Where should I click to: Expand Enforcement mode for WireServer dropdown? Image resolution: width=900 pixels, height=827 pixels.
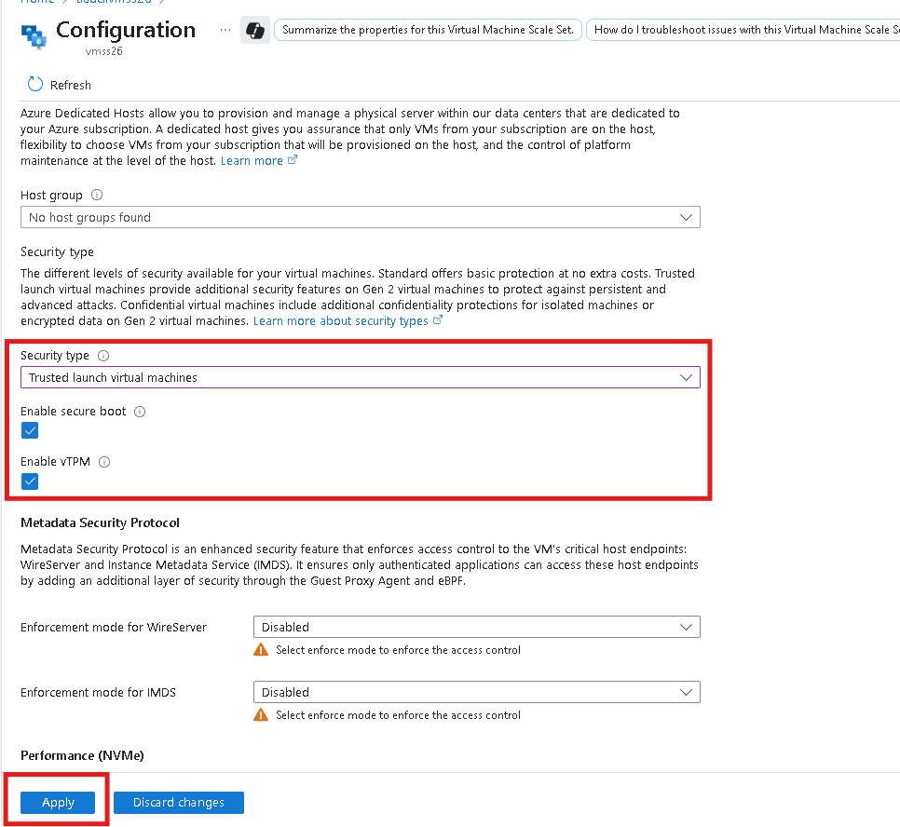(x=476, y=627)
